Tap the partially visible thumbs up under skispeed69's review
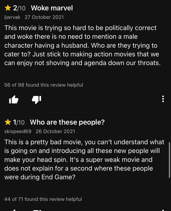Viewport: 171px width, 211px height. tap(14, 210)
